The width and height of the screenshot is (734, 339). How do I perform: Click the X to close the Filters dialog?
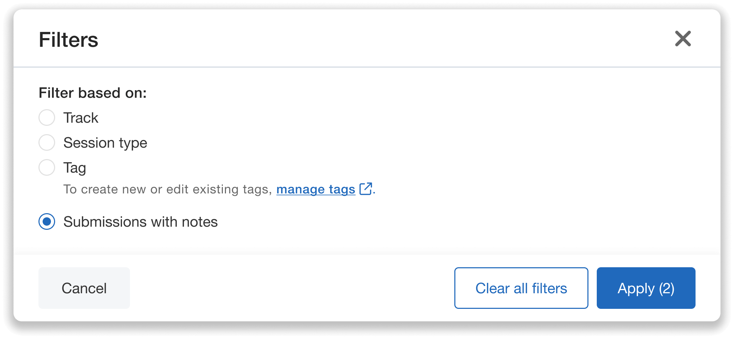pos(683,39)
